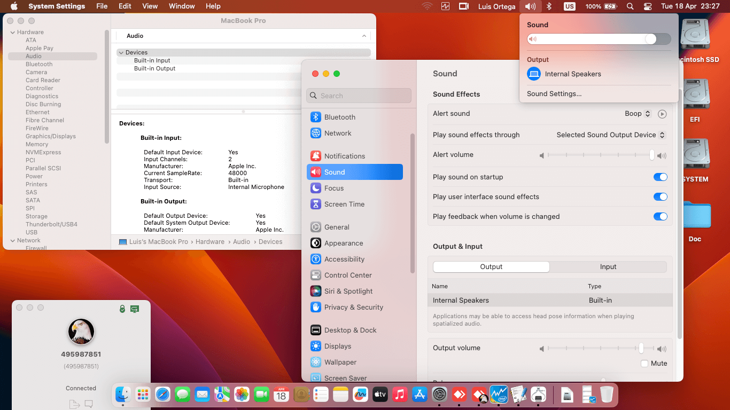This screenshot has width=730, height=410.
Task: Open Finder from the Dock
Action: coord(123,395)
